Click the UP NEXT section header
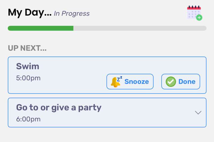The width and height of the screenshot is (214, 142). tap(27, 48)
